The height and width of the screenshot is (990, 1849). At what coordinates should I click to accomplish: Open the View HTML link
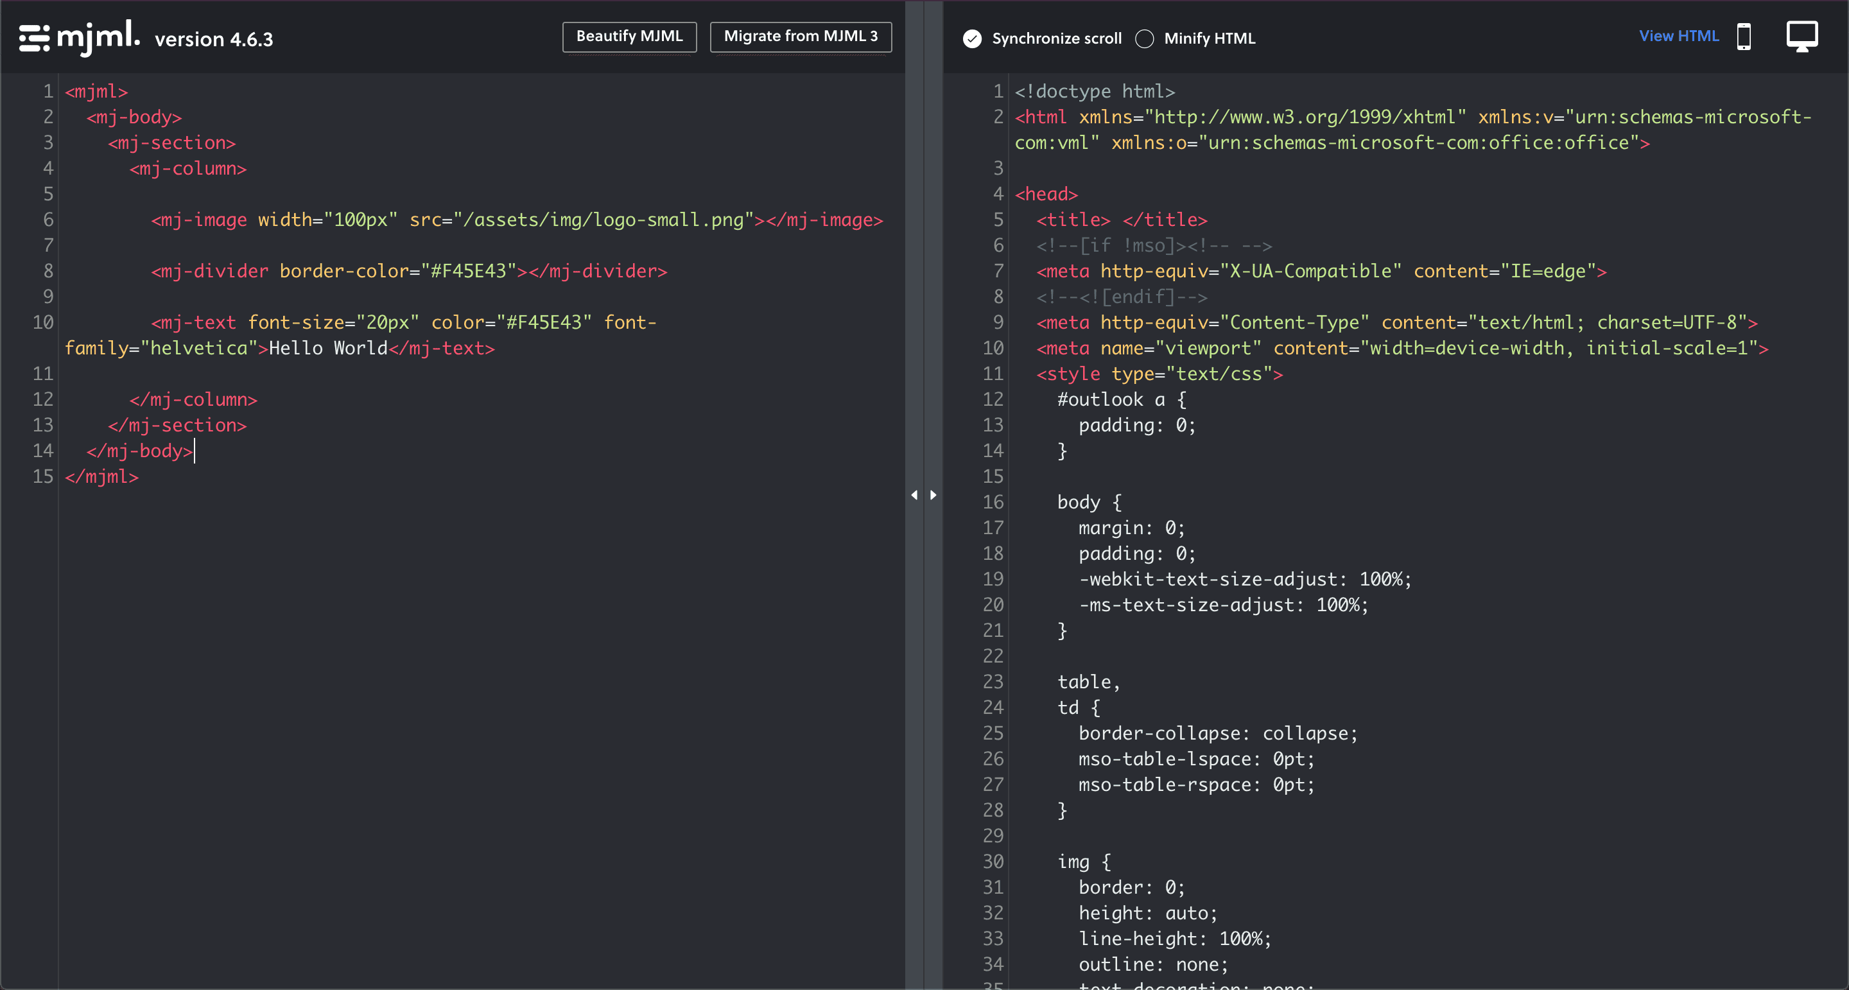point(1678,36)
